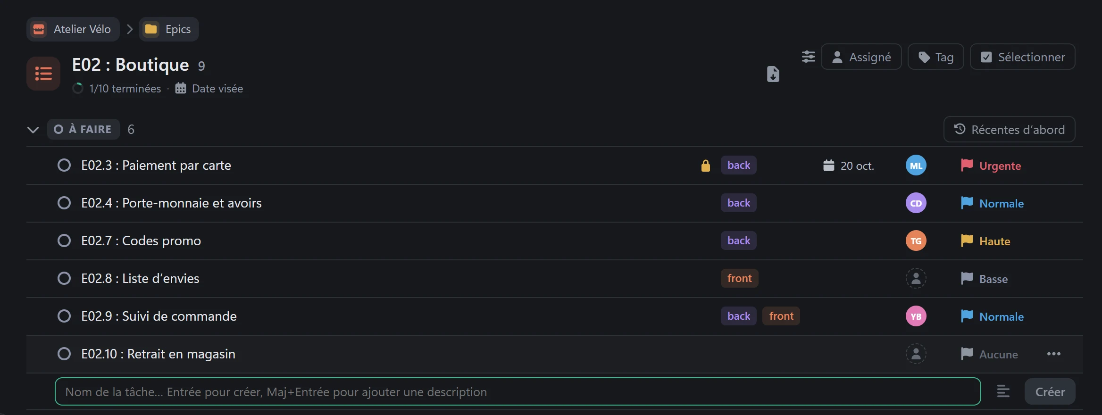
Task: Mark E02.7 Codes promo as done
Action: coord(64,241)
